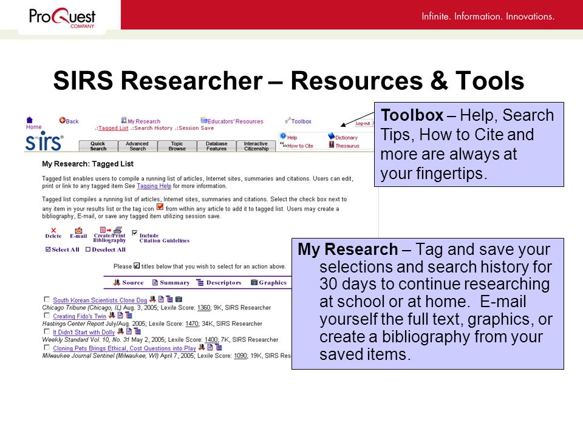This screenshot has width=583, height=437.
Task: Select the Session Save submenu link
Action: pyautogui.click(x=196, y=128)
